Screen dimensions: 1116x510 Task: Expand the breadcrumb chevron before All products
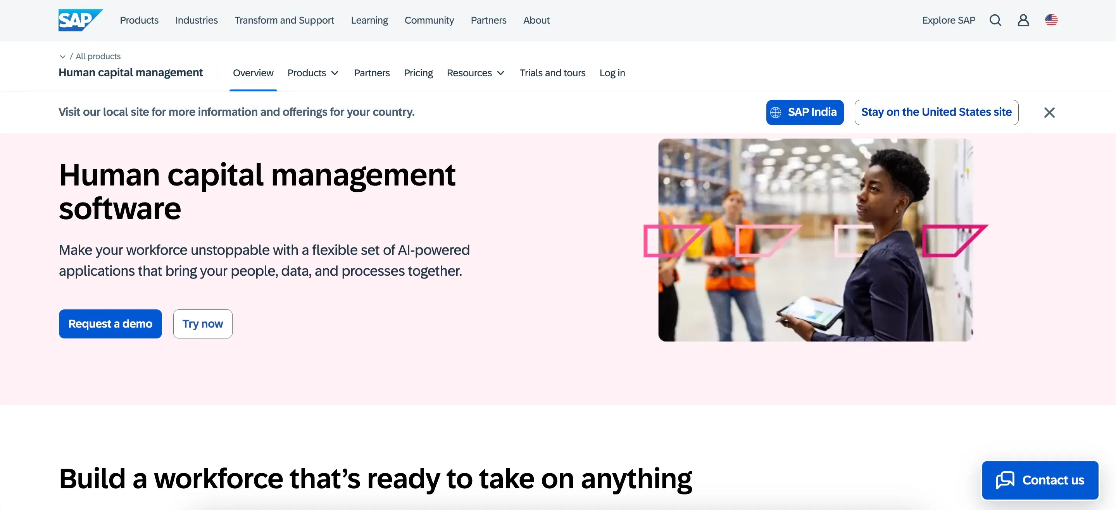click(62, 57)
